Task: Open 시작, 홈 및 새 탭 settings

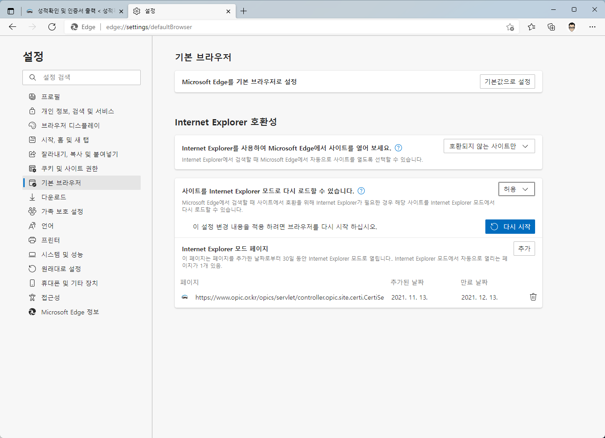Action: (x=82, y=140)
